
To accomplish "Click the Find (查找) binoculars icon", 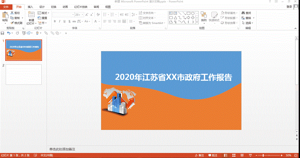I will (x=243, y=13).
